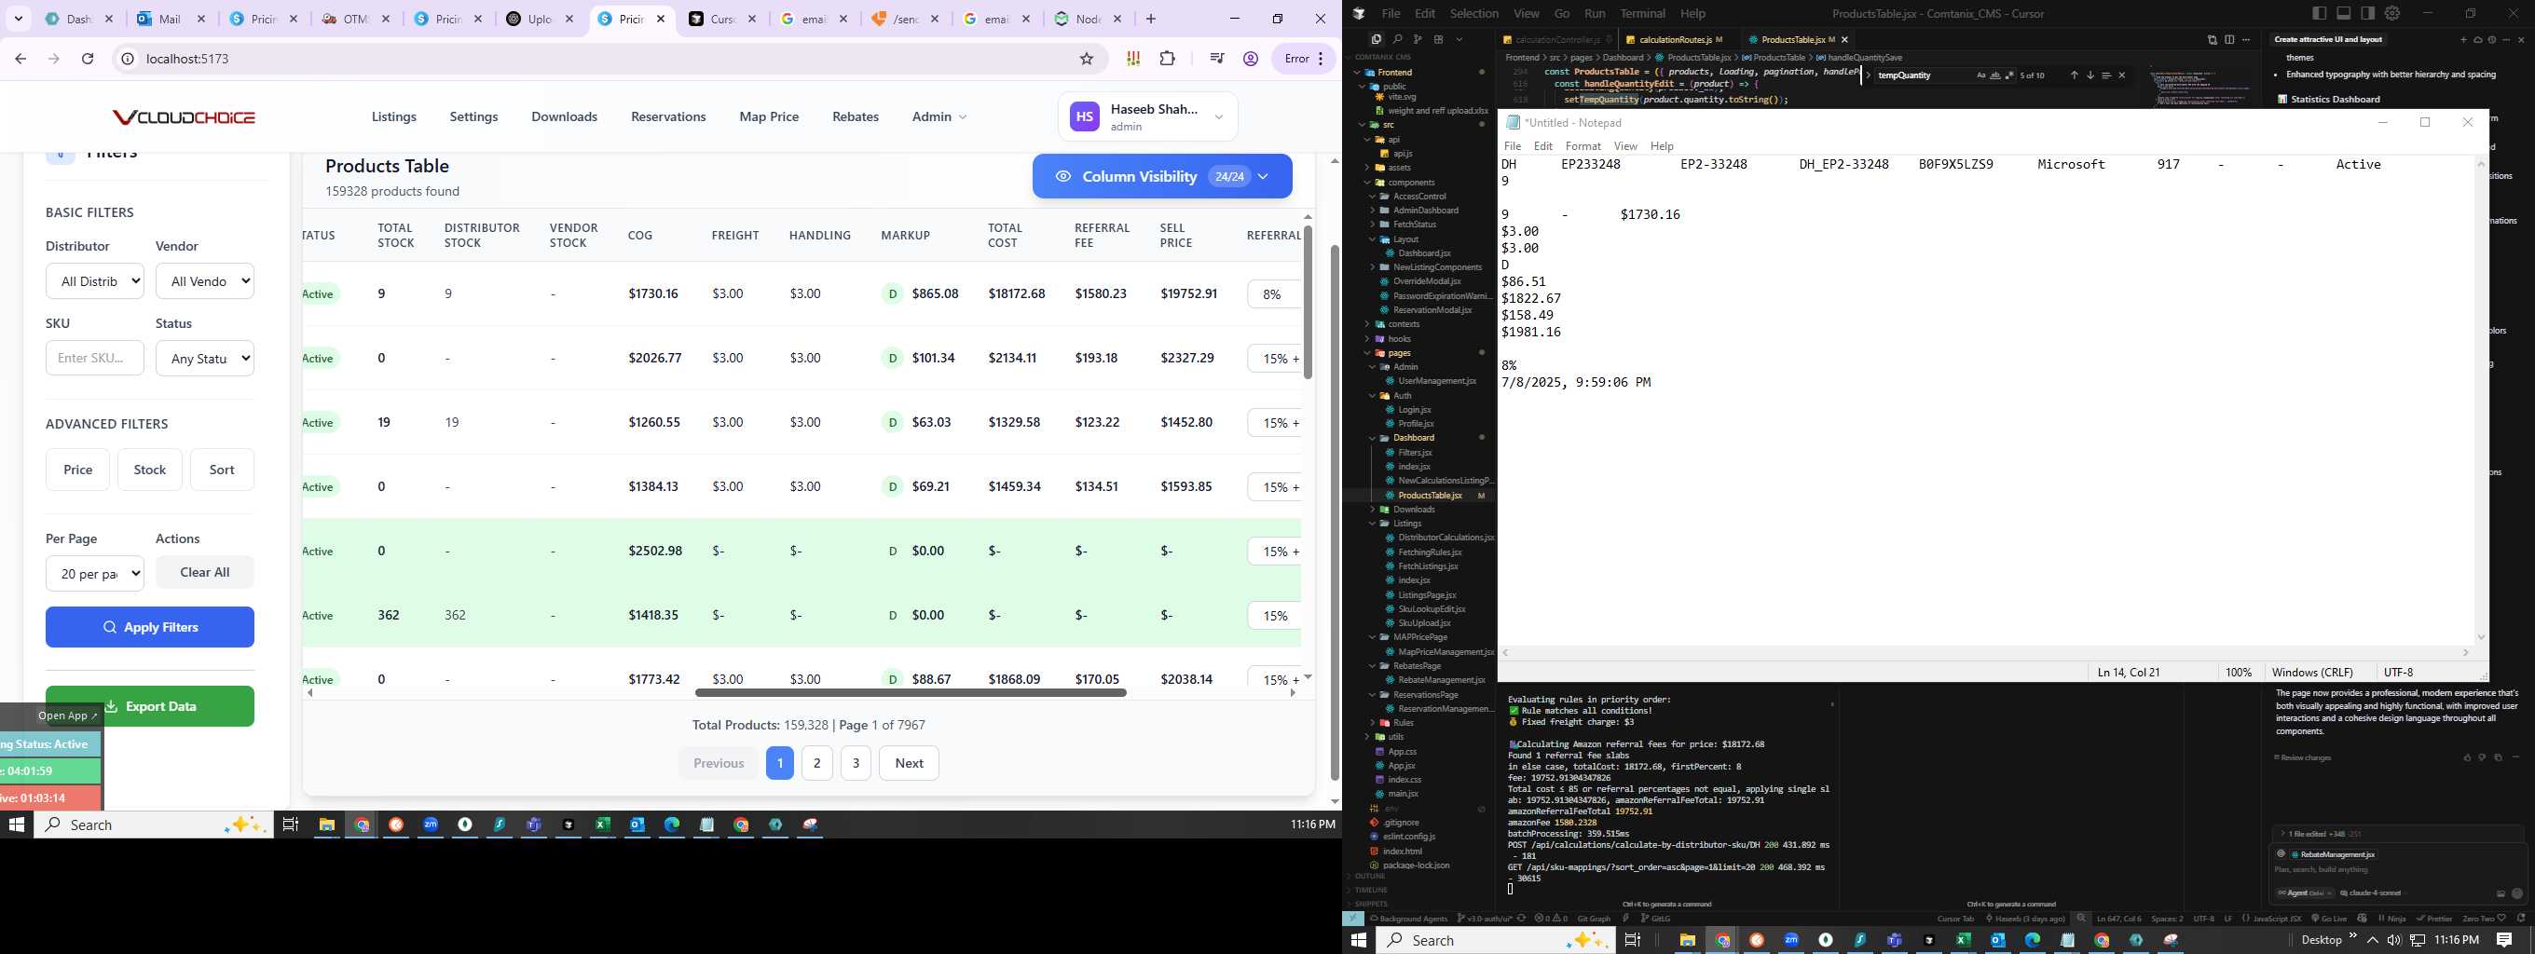Click Go Live in Cursor status bar
Screen dimensions: 2535x954
(x=2328, y=919)
